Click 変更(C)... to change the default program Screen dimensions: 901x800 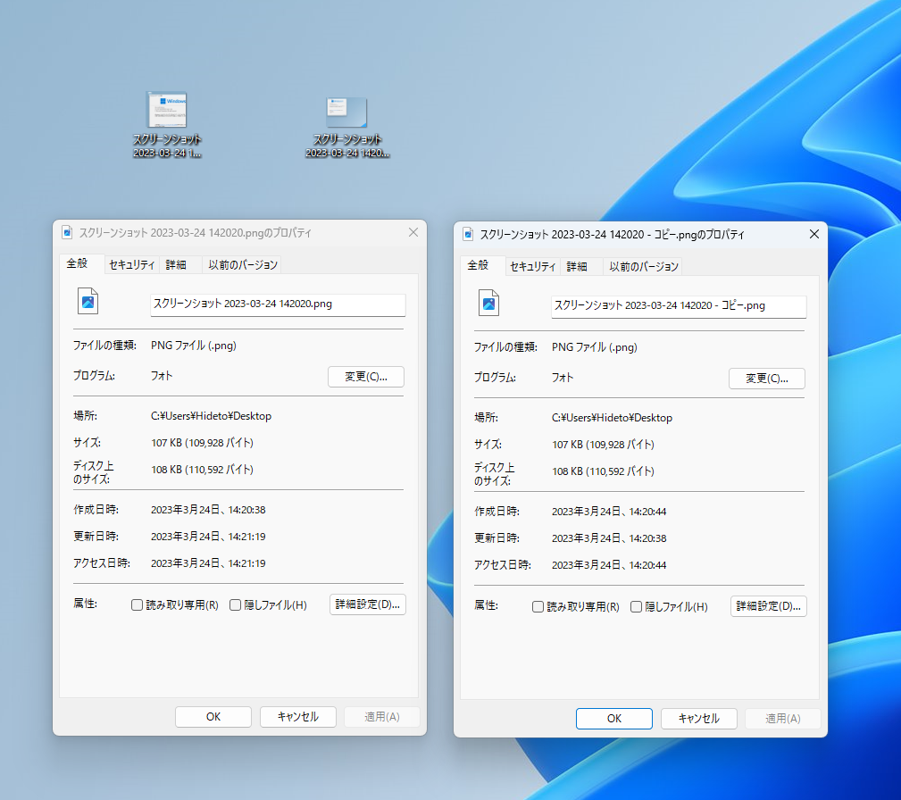pyautogui.click(x=365, y=377)
